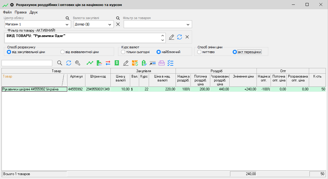
Task: Click the green dollar receipt toolbar icon
Action: pyautogui.click(x=117, y=63)
